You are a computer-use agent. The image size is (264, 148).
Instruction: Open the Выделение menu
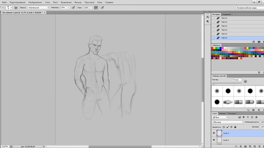pyautogui.click(x=66, y=2)
